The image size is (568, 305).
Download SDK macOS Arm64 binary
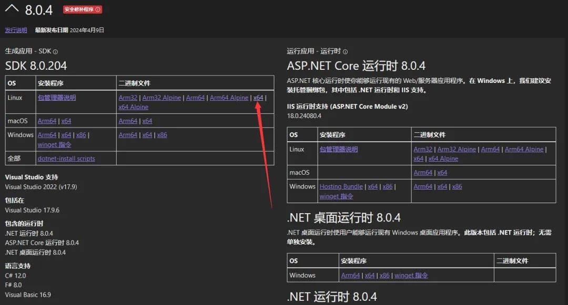128,121
